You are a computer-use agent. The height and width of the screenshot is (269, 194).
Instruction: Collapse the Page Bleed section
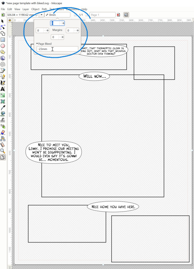44,44
